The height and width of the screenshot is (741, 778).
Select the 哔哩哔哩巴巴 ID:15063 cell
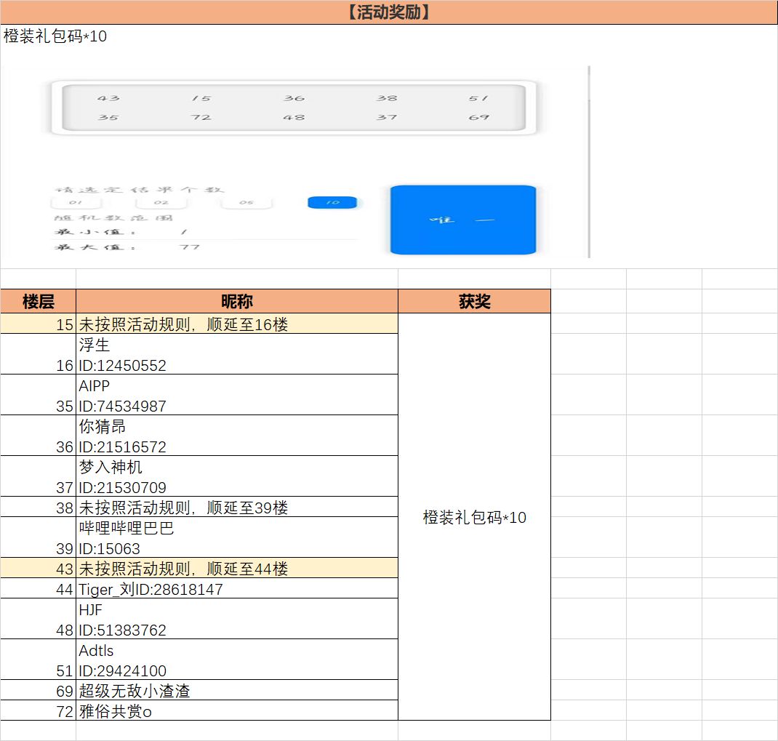point(237,537)
